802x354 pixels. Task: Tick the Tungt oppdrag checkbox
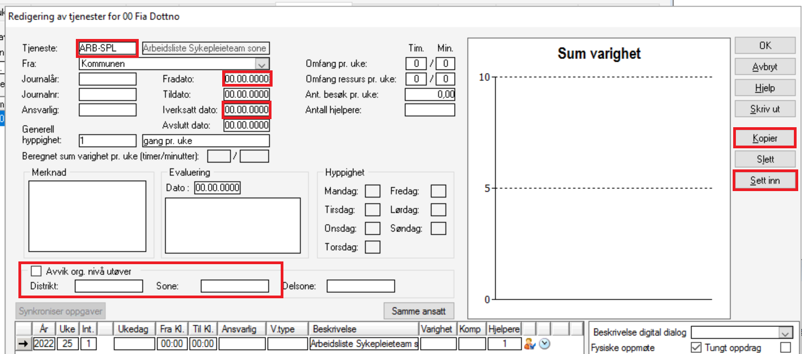tap(785, 348)
